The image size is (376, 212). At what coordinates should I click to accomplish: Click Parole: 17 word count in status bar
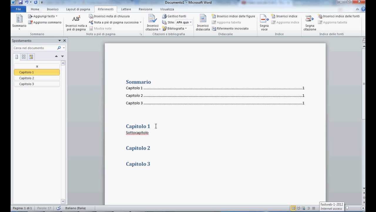pos(44,208)
